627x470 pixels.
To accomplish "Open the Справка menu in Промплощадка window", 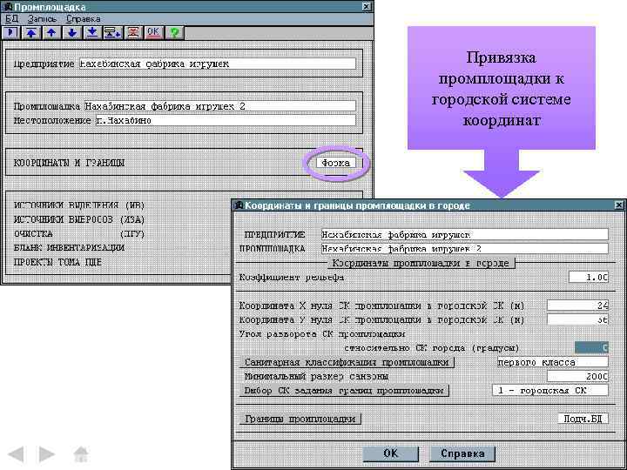I will coord(84,19).
